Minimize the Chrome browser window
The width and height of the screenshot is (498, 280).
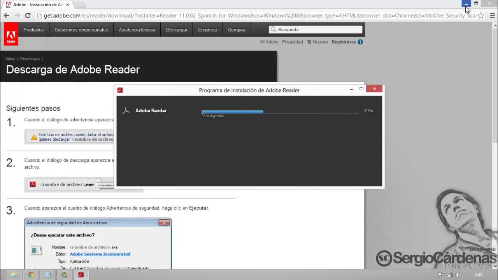tap(466, 3)
